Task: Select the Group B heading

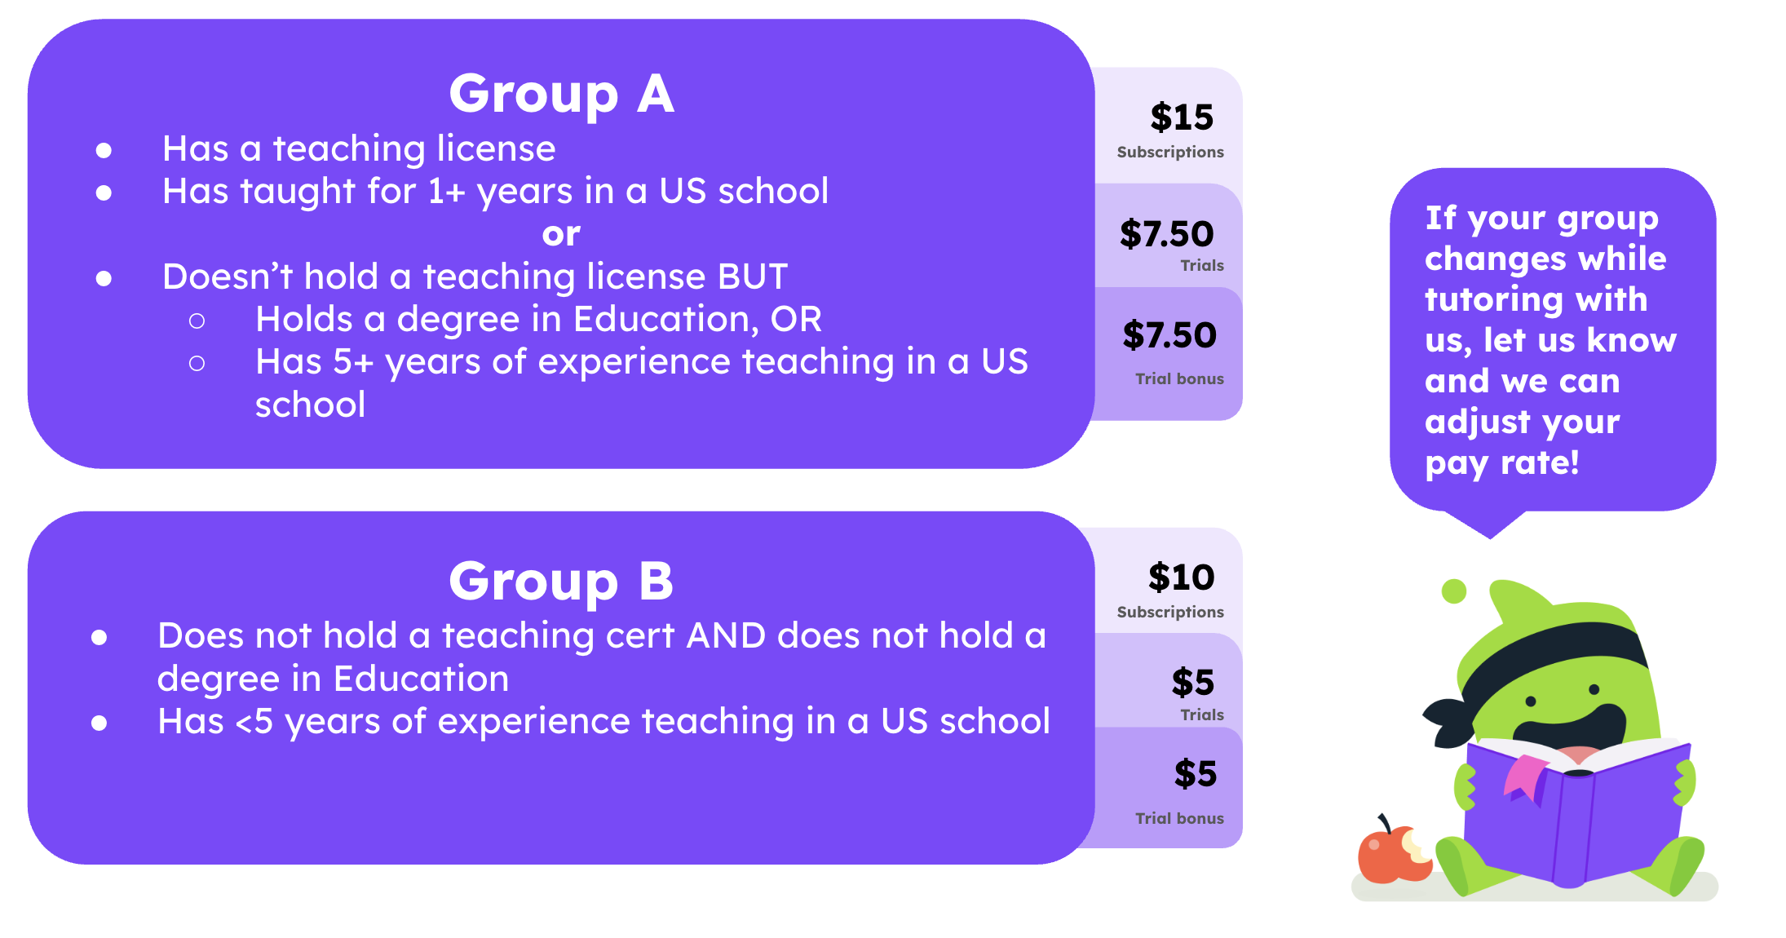Action: pos(562,581)
